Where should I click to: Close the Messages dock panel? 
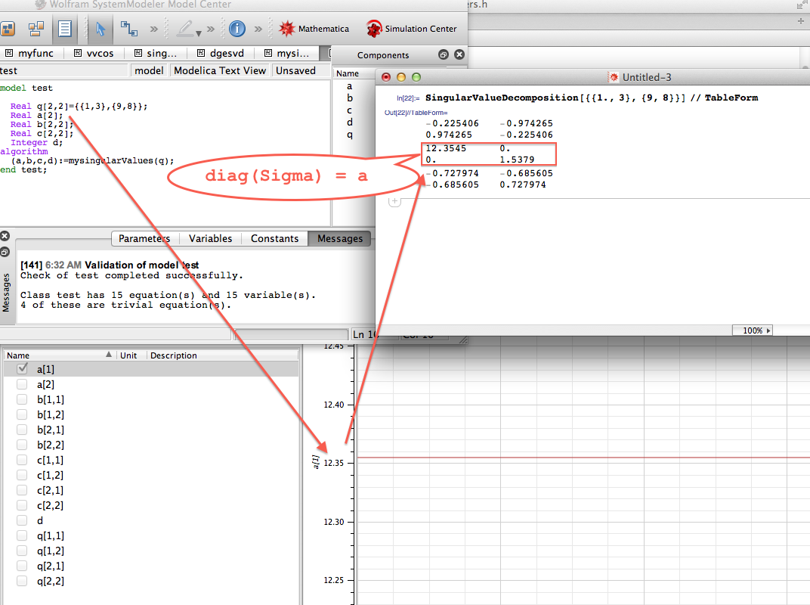[5, 236]
